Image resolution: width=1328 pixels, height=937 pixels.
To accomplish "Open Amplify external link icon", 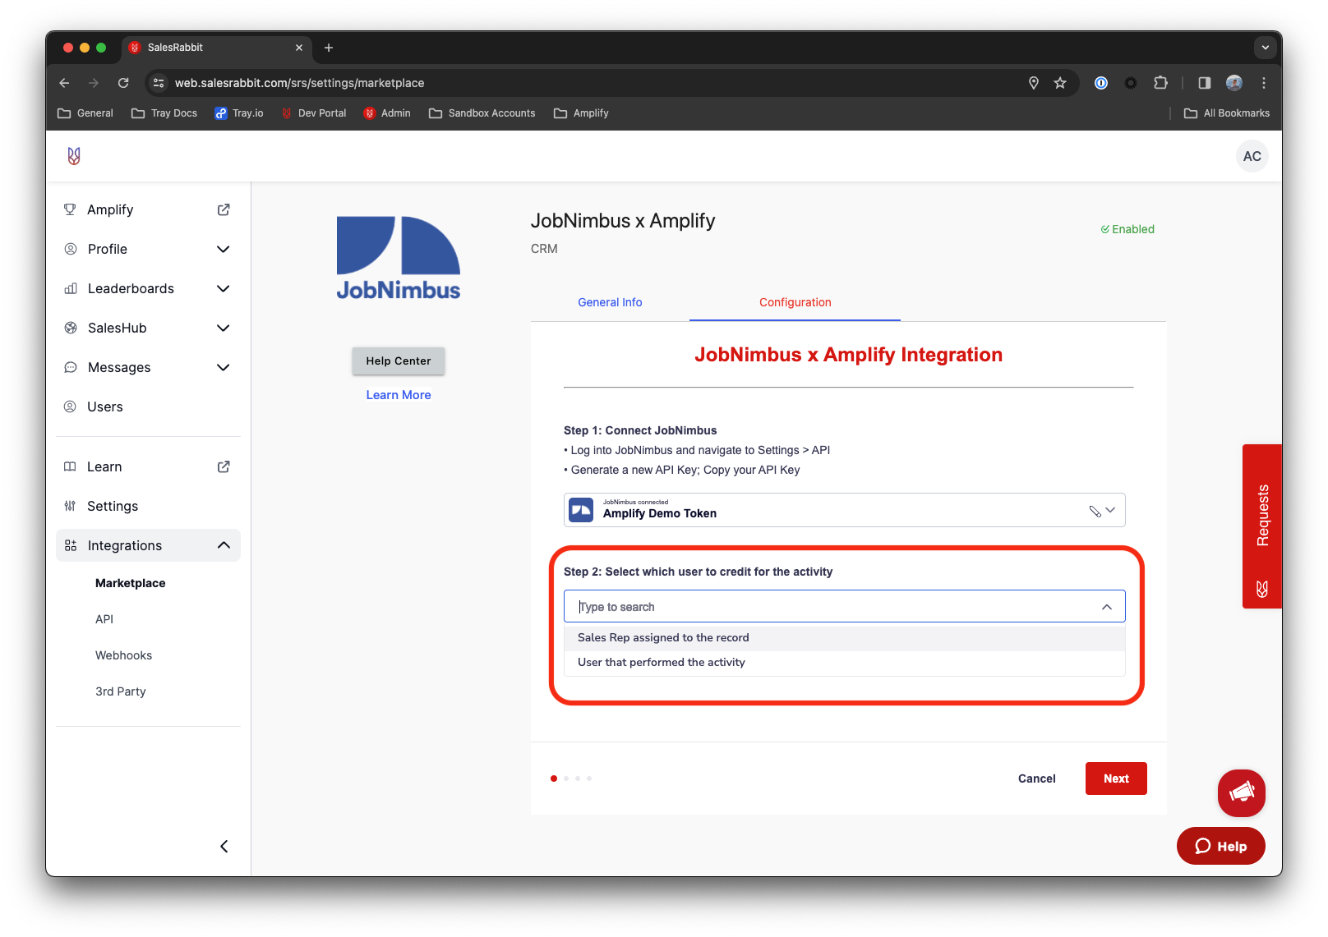I will coord(224,209).
